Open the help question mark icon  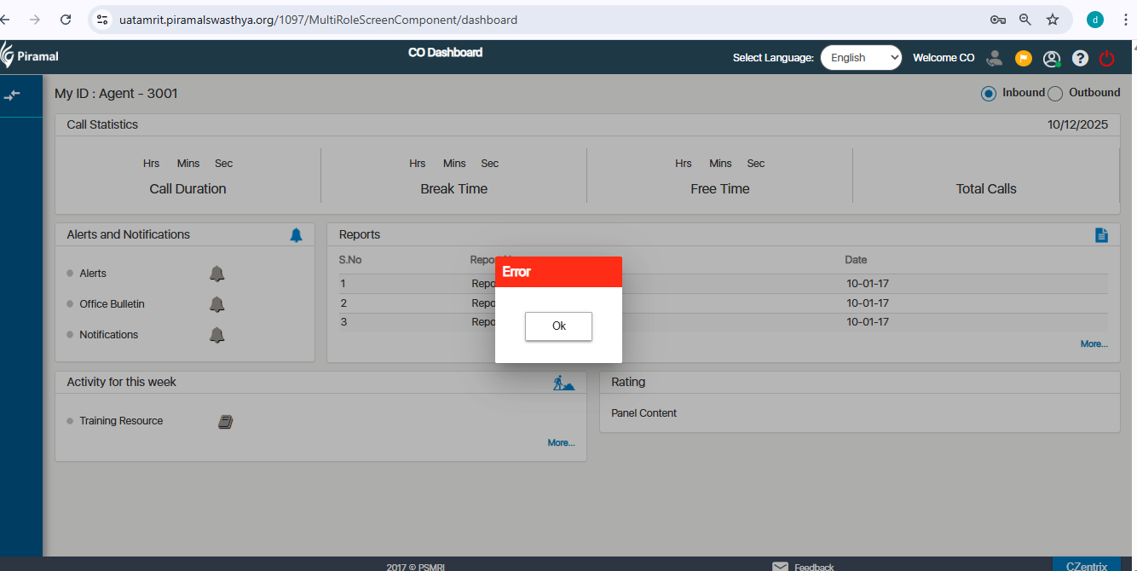pos(1080,58)
